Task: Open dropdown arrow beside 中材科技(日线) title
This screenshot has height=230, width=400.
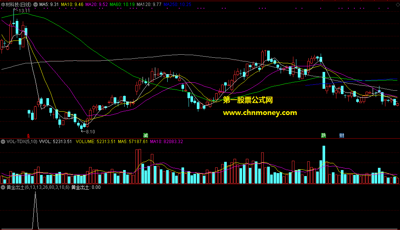Action: tap(36, 4)
